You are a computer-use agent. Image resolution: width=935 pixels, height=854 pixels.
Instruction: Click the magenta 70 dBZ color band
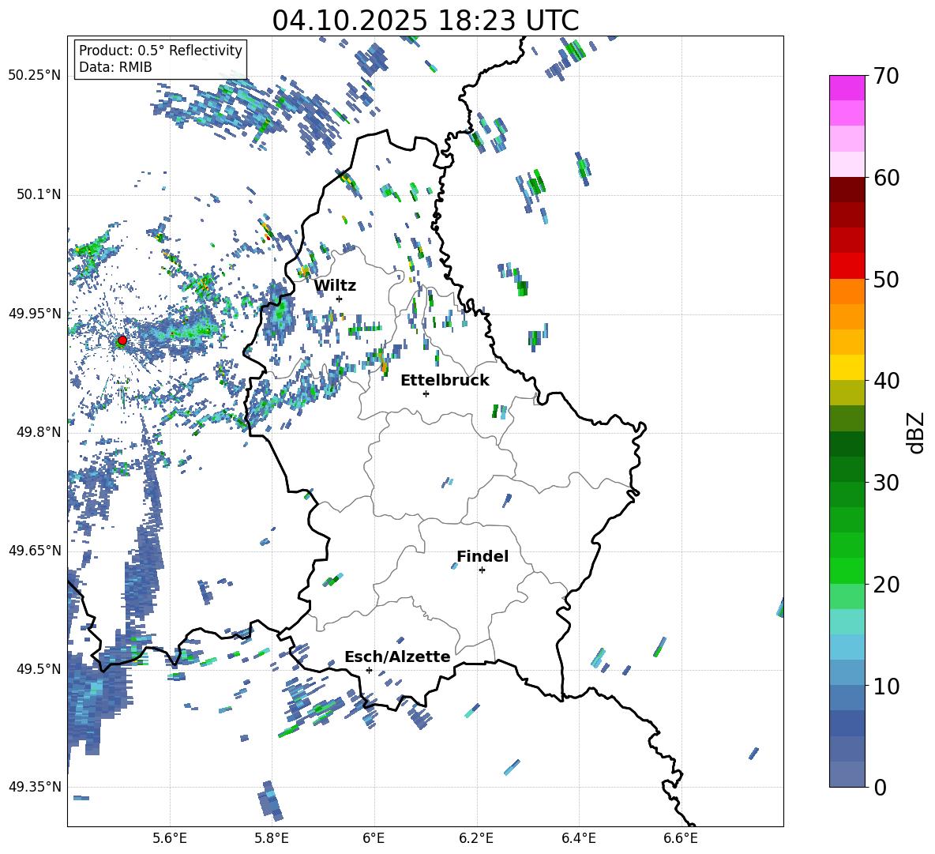[x=847, y=88]
